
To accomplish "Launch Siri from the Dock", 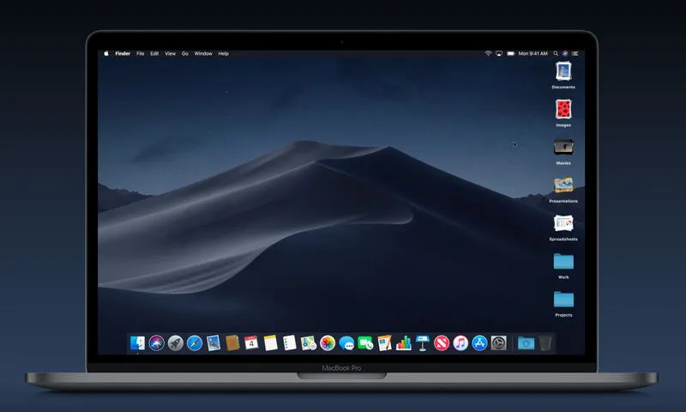I will click(156, 342).
